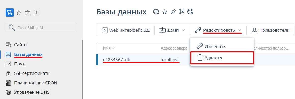The width and height of the screenshot is (295, 99).
Task: Click the sidebar vertical scrollbar
Action: point(82,69)
